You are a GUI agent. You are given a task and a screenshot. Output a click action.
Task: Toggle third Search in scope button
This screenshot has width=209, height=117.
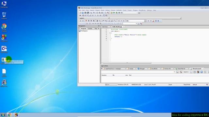198,72
